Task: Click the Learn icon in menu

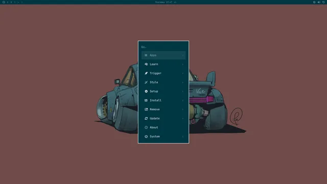Action: click(x=146, y=64)
